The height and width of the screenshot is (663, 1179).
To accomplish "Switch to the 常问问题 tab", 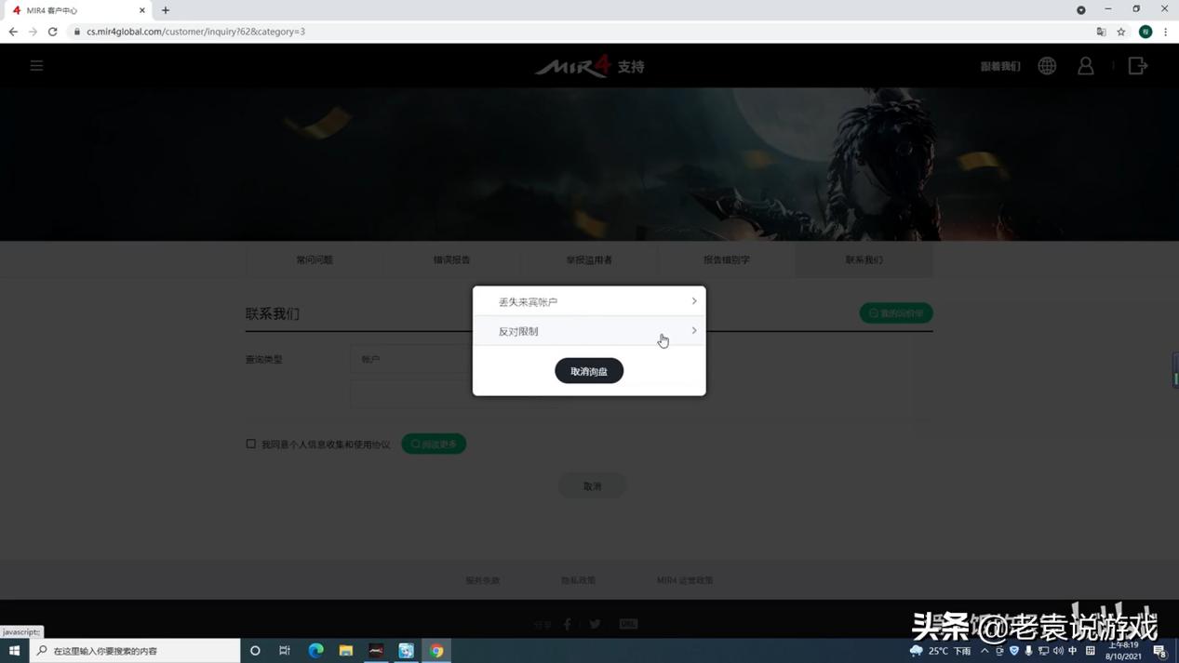I will (314, 259).
